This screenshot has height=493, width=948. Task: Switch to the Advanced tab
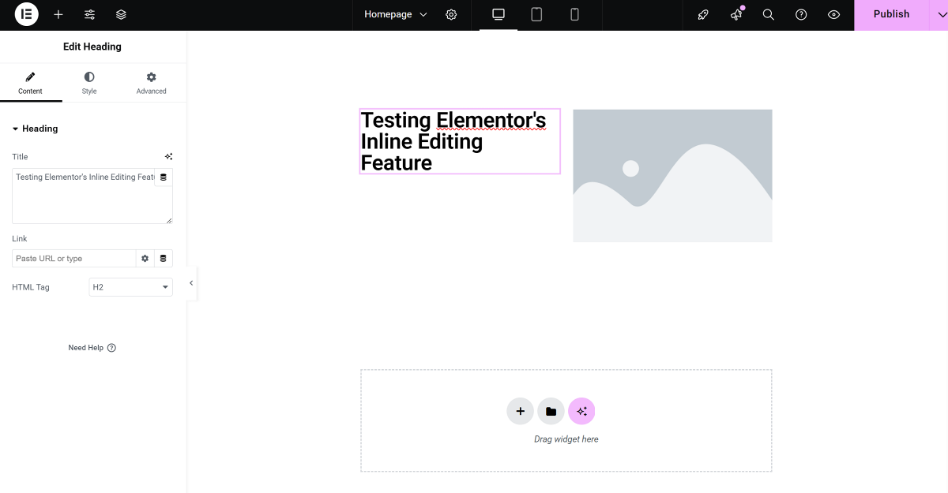(151, 83)
